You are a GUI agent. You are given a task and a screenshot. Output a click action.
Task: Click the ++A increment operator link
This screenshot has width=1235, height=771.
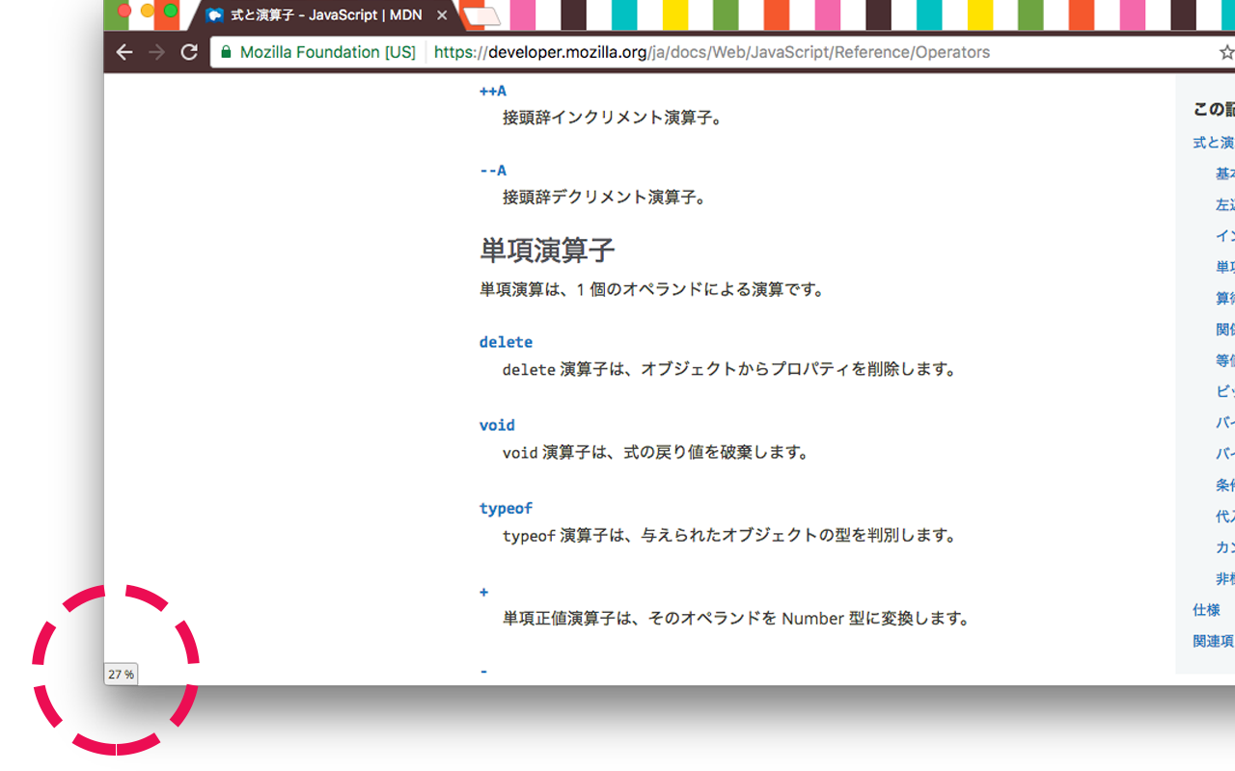point(492,90)
